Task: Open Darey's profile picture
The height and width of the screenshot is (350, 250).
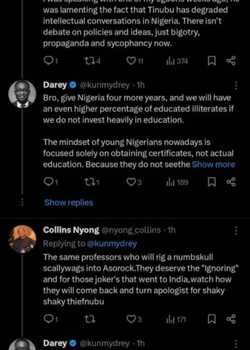Action: 22,94
